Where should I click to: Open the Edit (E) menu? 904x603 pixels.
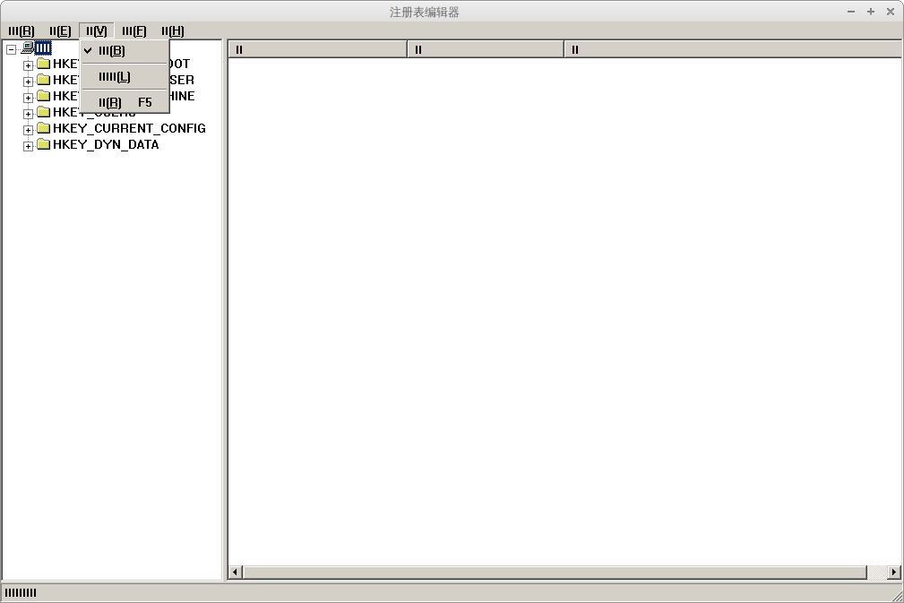click(x=61, y=31)
